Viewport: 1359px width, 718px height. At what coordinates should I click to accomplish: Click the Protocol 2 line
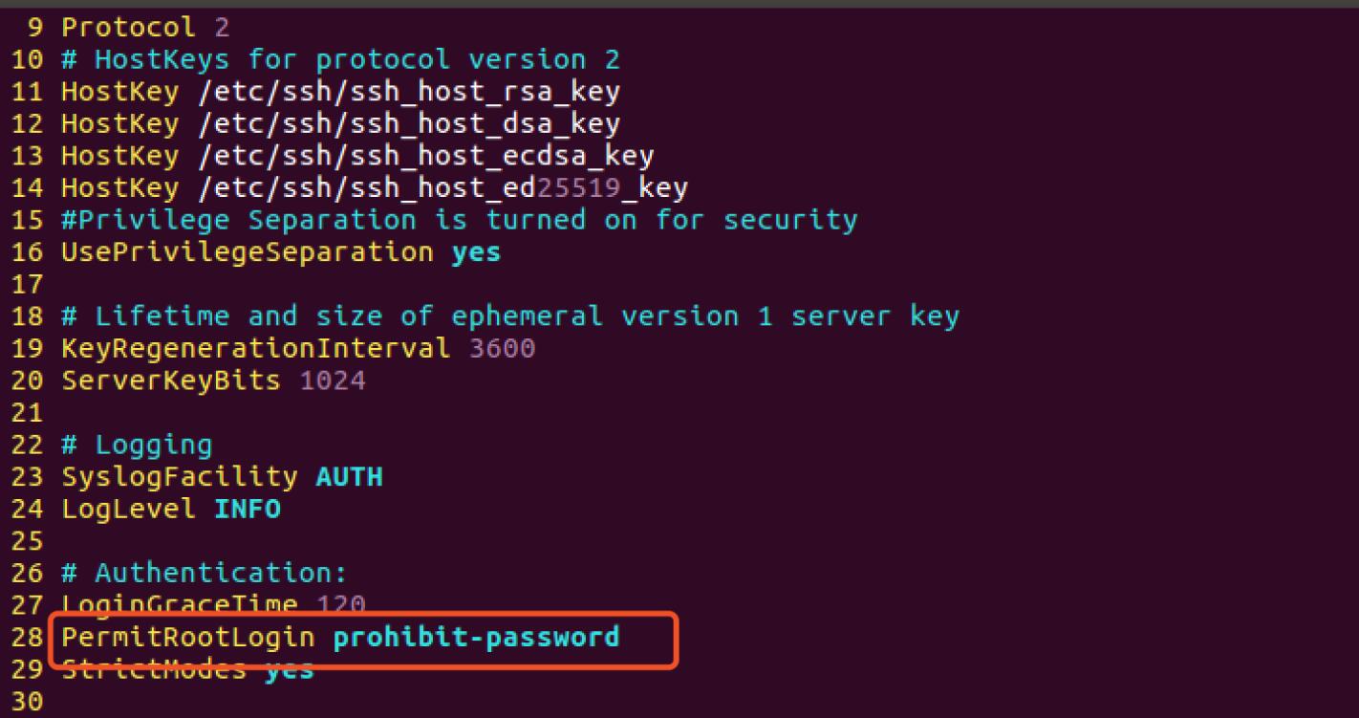tap(145, 27)
